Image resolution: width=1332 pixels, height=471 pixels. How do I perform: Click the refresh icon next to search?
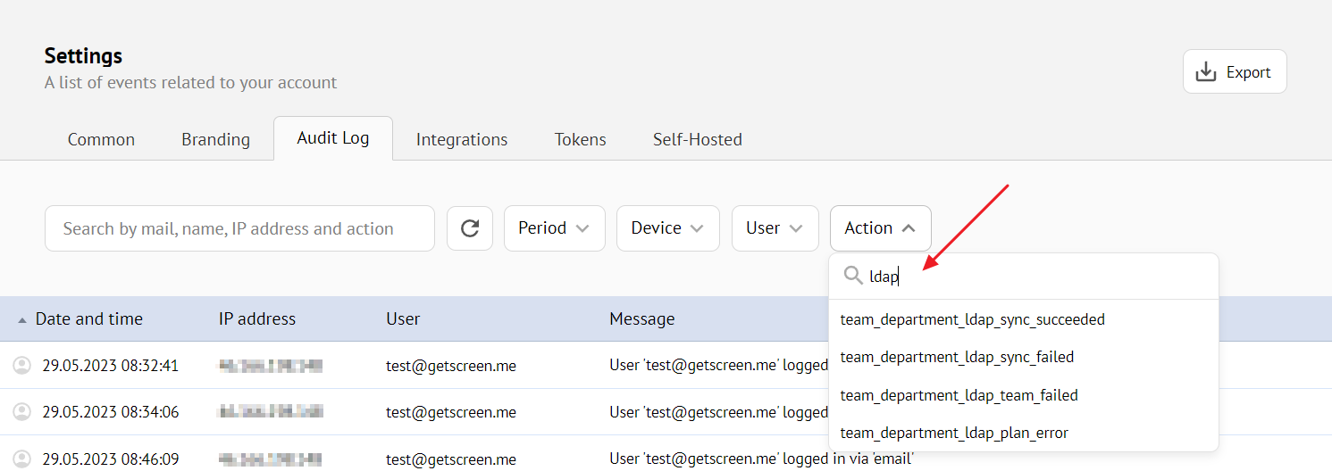point(470,228)
